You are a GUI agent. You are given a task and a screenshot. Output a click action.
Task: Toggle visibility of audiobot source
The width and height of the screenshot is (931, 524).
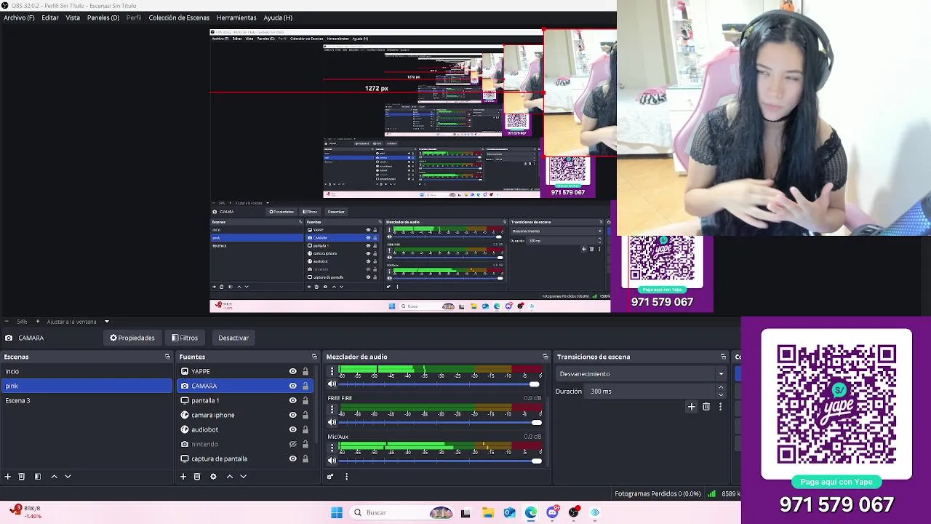click(x=293, y=429)
